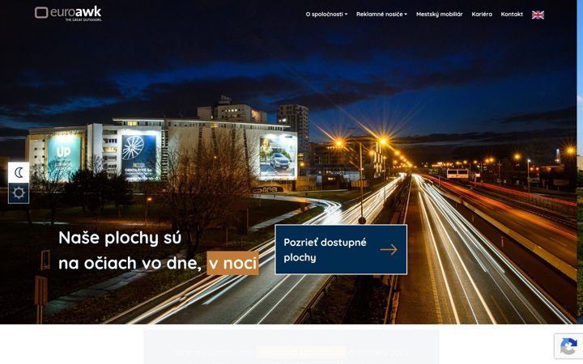
Task: Click the highlighted 'v noci' text
Action: point(232,264)
